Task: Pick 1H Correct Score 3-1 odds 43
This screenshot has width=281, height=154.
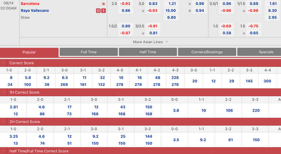Action: (123, 107)
